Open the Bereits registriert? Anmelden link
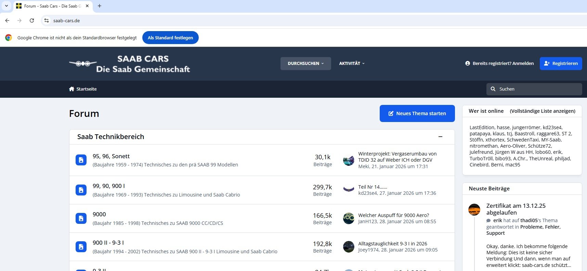Screen dimensions: 587x271 pos(503,64)
